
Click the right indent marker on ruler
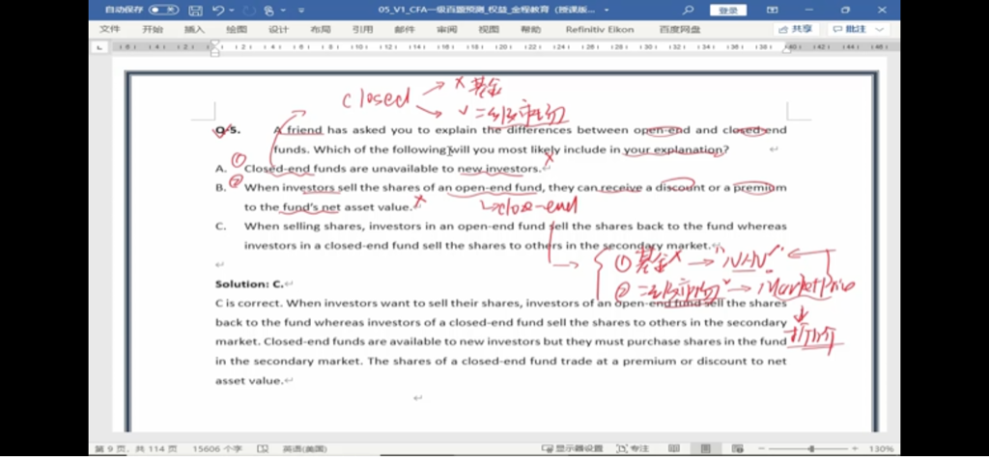(786, 49)
